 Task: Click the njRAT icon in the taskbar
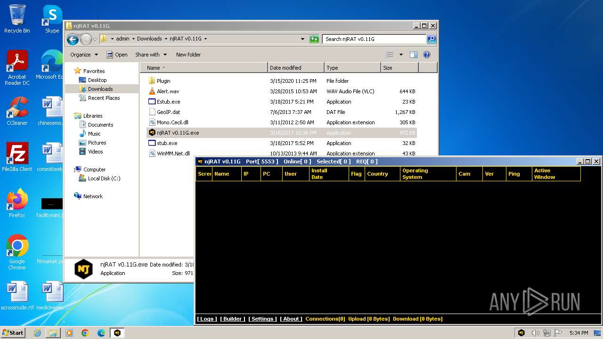click(x=117, y=333)
